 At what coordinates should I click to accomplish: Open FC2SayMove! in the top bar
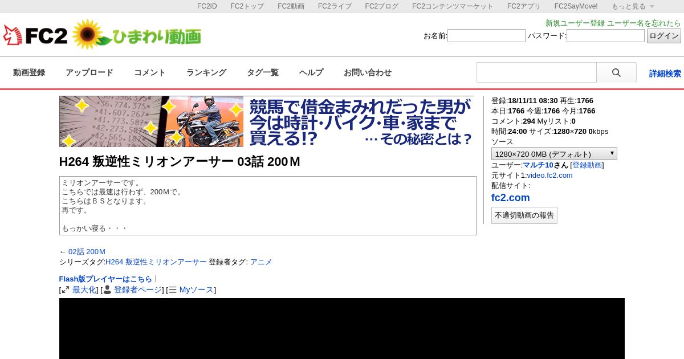(576, 6)
